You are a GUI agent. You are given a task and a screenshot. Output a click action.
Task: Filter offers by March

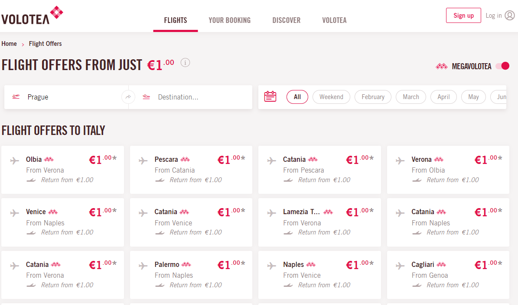point(411,97)
